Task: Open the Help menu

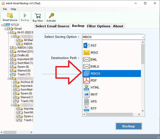Action: [13, 9]
